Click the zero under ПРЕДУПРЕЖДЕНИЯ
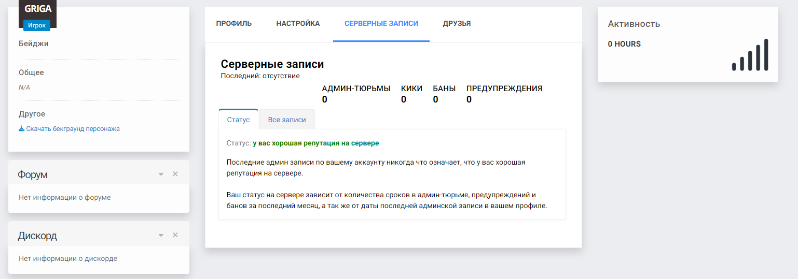Image resolution: width=798 pixels, height=279 pixels. (469, 99)
